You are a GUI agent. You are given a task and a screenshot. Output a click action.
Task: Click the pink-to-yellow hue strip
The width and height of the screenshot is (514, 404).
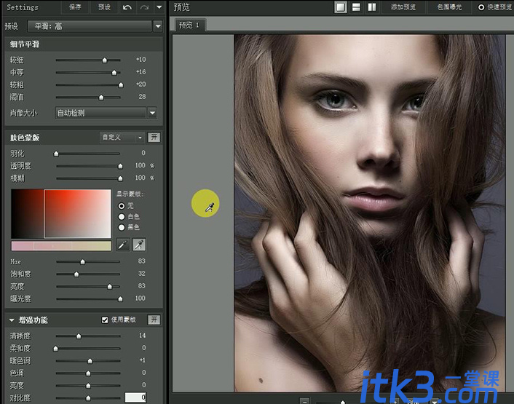point(61,246)
